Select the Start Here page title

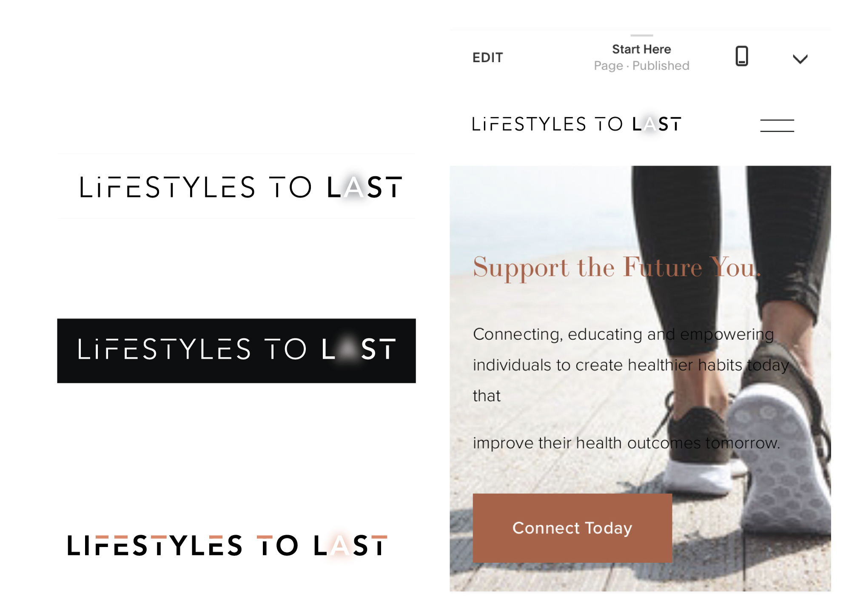point(641,49)
